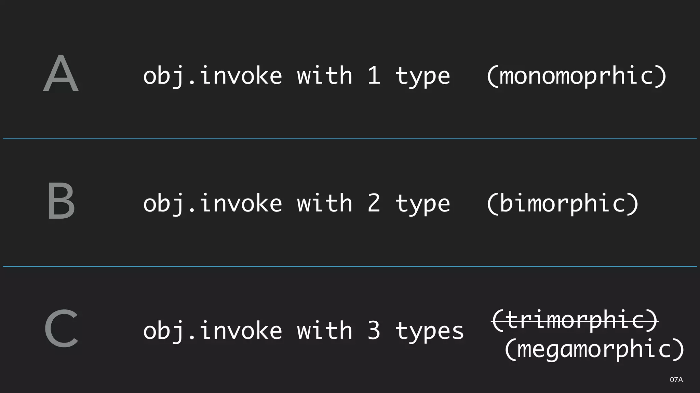Click "obj.invoke" in option A's row
The height and width of the screenshot is (393, 700).
click(213, 76)
